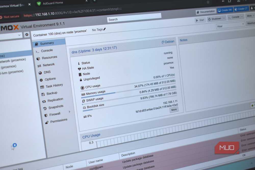The width and height of the screenshot is (255, 170).
Task: Expand the Firewall submenu arrow
Action: coord(69,112)
